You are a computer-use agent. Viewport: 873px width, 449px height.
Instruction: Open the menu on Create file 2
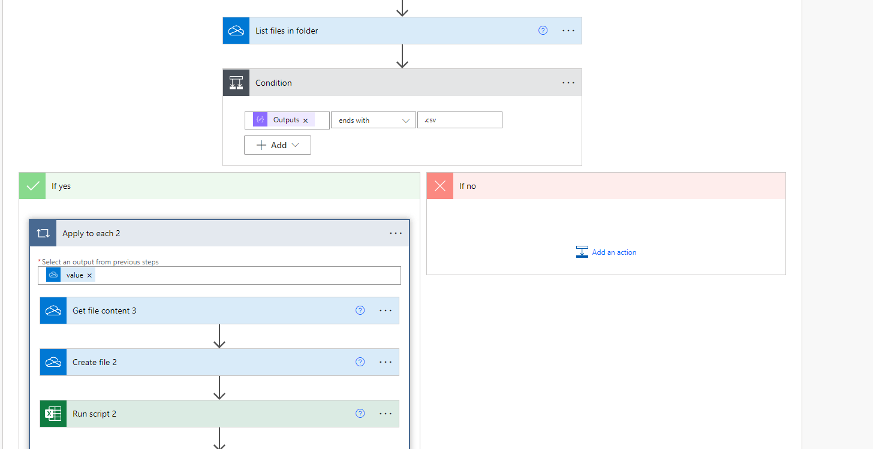coord(386,361)
